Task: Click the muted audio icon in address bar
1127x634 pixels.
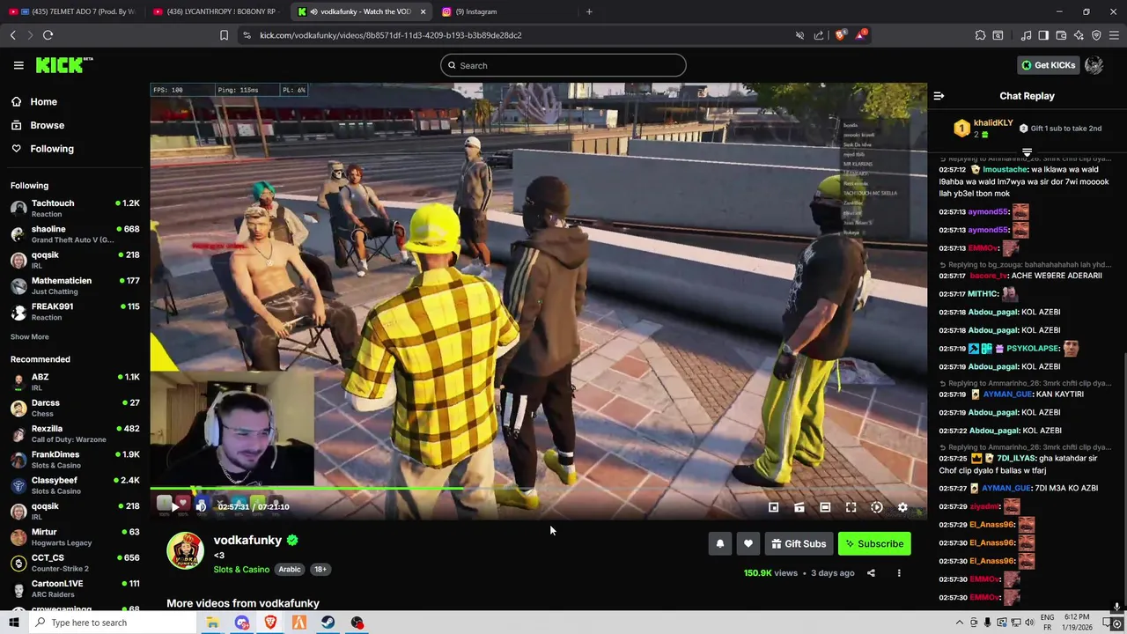Action: point(799,35)
